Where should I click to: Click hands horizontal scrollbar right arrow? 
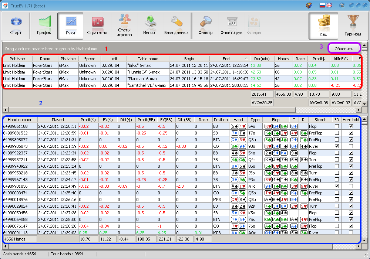click(x=359, y=246)
